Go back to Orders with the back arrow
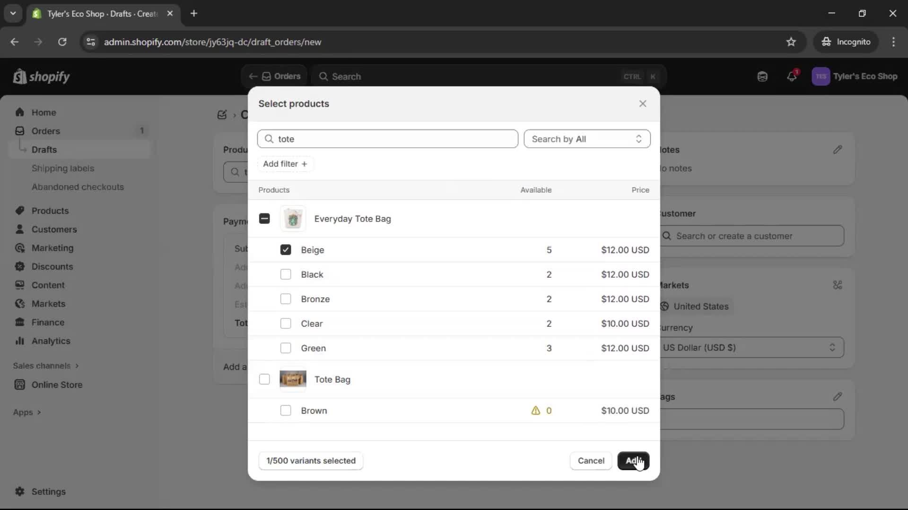The image size is (908, 510). pyautogui.click(x=253, y=76)
